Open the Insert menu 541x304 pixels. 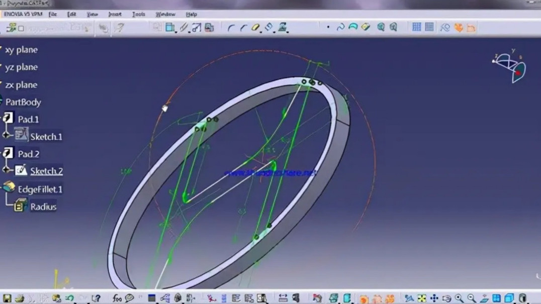[115, 14]
